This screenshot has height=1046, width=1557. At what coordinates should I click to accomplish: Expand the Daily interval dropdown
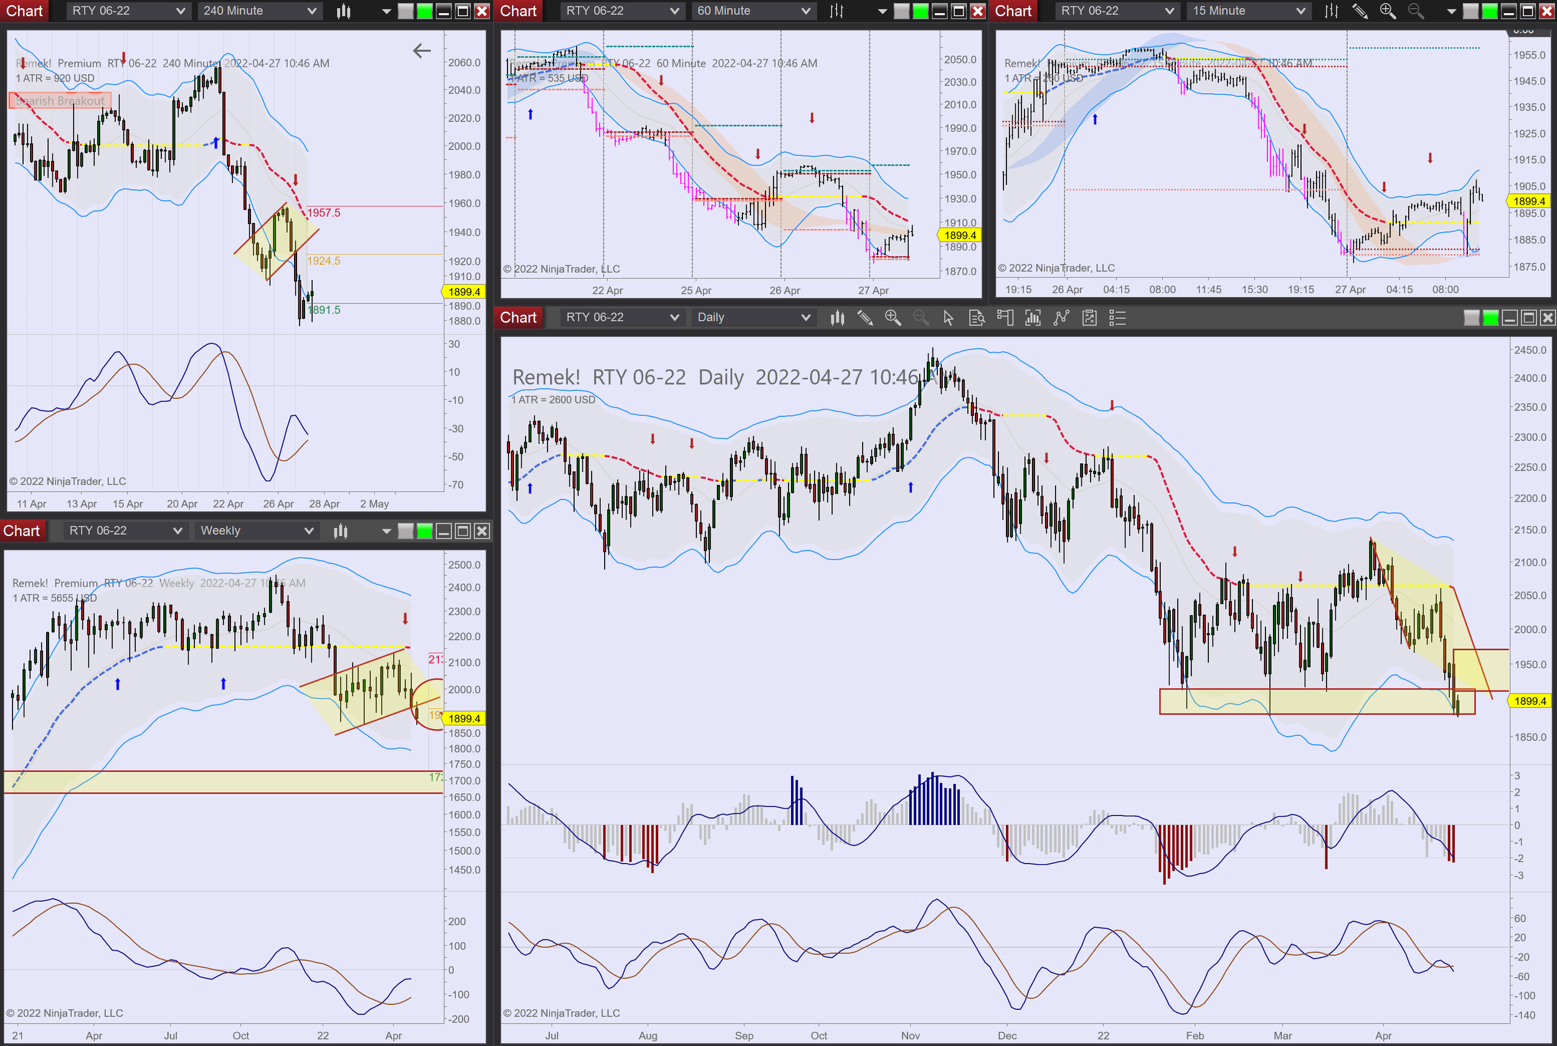click(753, 318)
